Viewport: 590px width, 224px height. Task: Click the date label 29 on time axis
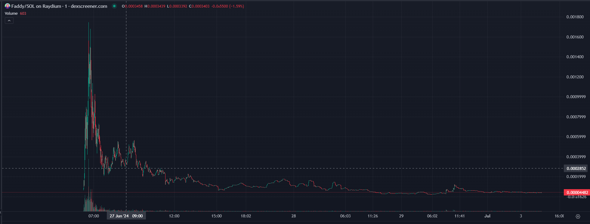coord(401,216)
